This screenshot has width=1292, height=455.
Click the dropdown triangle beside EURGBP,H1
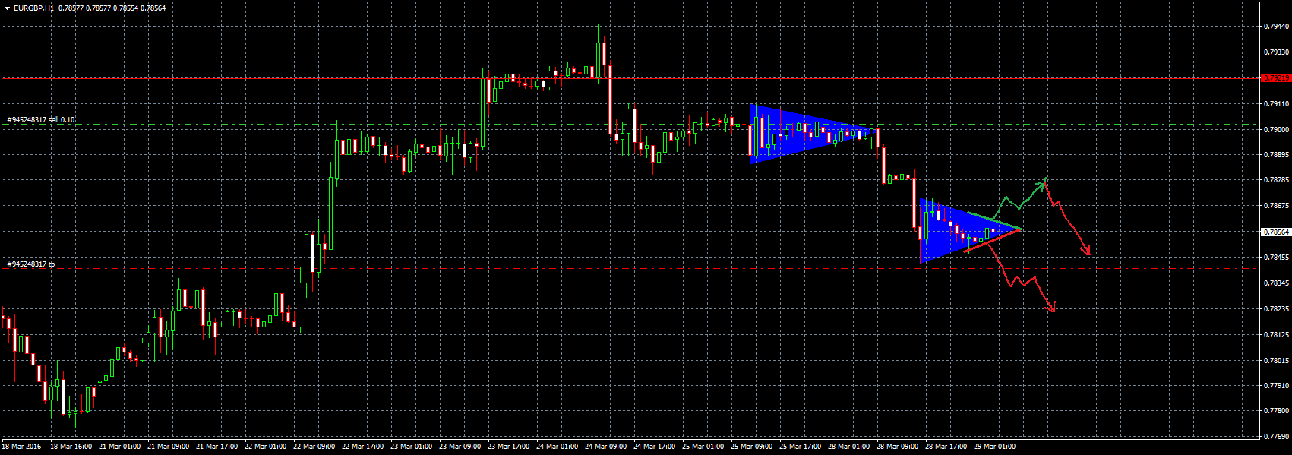tap(8, 8)
